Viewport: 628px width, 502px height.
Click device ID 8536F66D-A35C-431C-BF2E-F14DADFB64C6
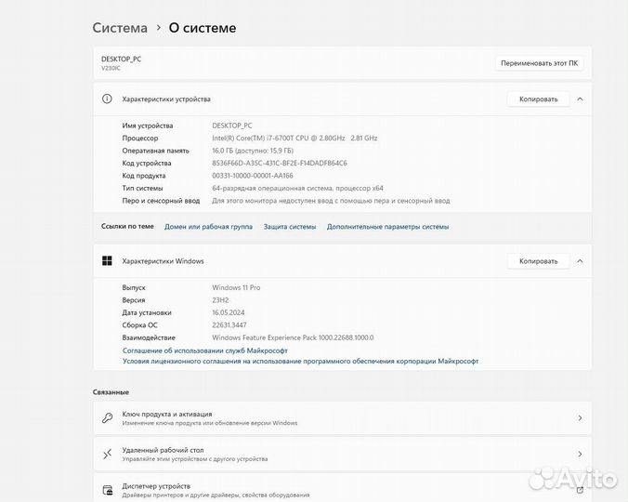(x=280, y=163)
